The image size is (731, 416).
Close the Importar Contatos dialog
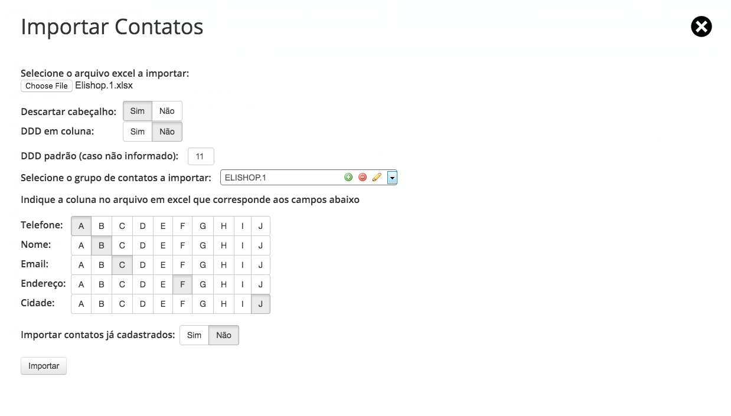[x=701, y=27]
